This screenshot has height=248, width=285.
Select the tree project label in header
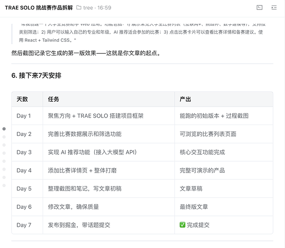tap(88, 7)
